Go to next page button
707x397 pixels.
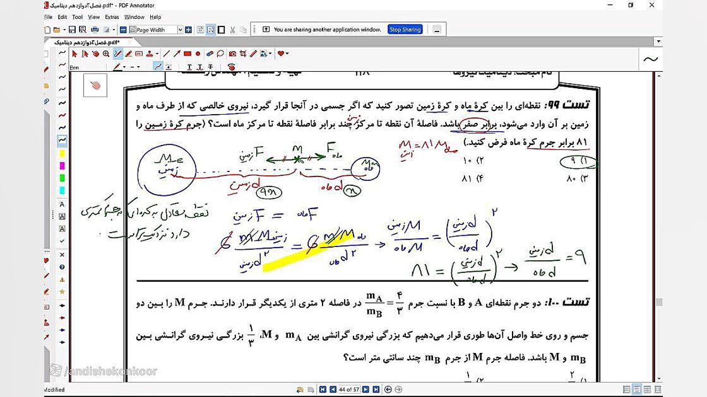pyautogui.click(x=365, y=389)
